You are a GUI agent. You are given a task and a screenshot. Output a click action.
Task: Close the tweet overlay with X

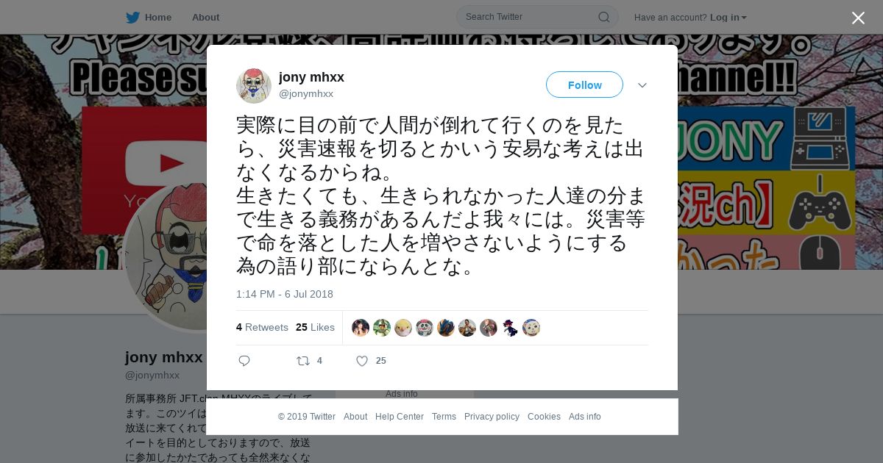coord(858,18)
